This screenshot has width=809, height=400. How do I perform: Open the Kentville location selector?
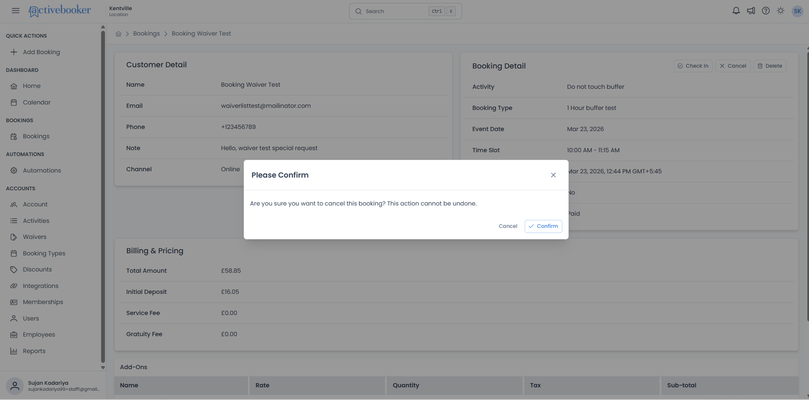[121, 11]
